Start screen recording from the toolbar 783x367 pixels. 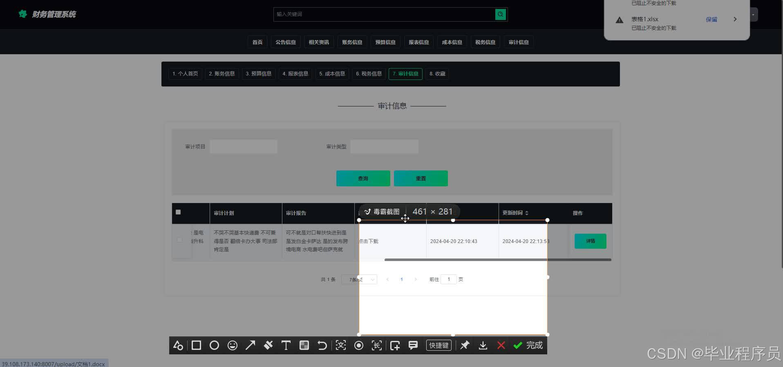pos(358,345)
